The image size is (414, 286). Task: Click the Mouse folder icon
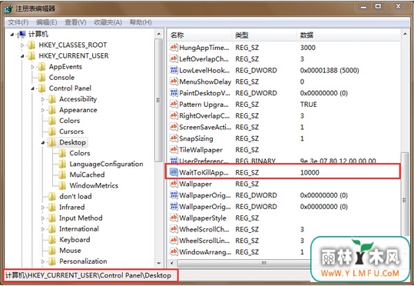coord(52,251)
